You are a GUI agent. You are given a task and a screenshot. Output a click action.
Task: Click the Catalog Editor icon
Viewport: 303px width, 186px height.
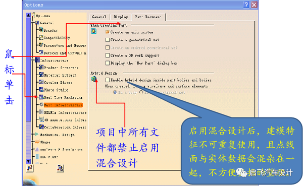(41, 82)
